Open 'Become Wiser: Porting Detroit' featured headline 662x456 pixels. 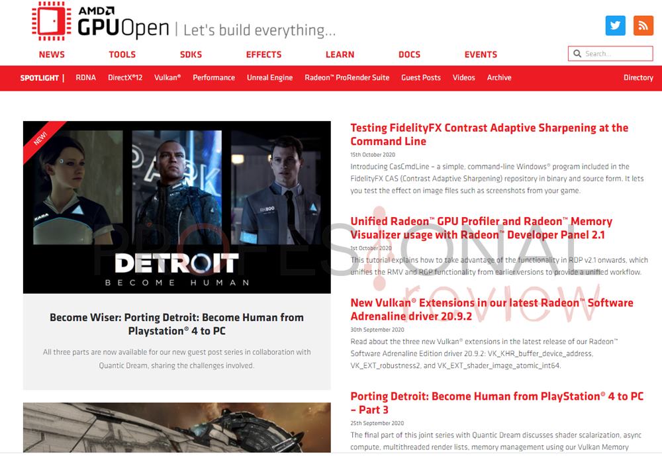[x=177, y=324]
